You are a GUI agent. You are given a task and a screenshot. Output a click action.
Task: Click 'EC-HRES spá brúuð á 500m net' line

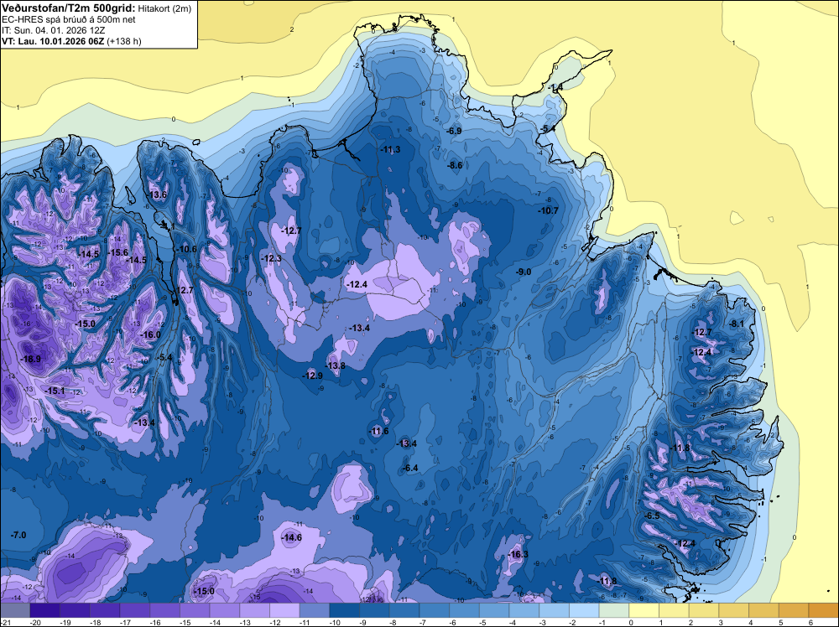[x=68, y=19]
